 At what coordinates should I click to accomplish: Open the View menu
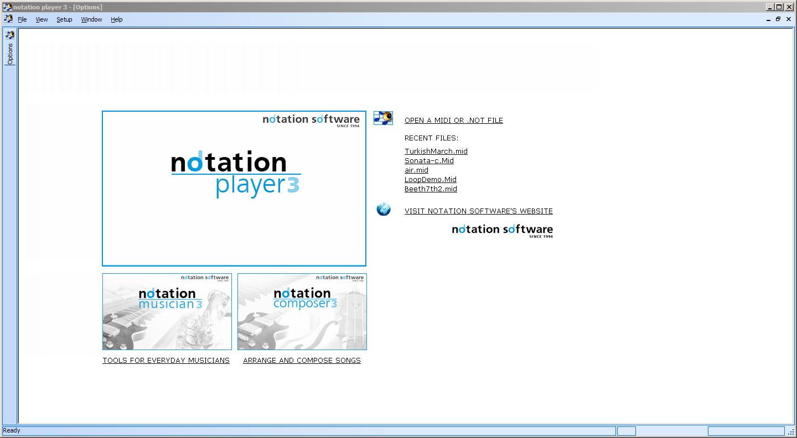[x=42, y=19]
